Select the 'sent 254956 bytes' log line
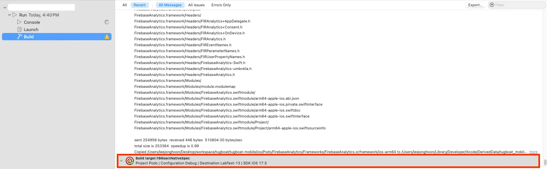The width and height of the screenshot is (547, 169). click(188, 140)
